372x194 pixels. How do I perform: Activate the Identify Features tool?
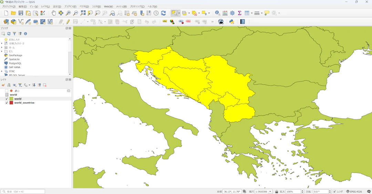click(x=217, y=13)
